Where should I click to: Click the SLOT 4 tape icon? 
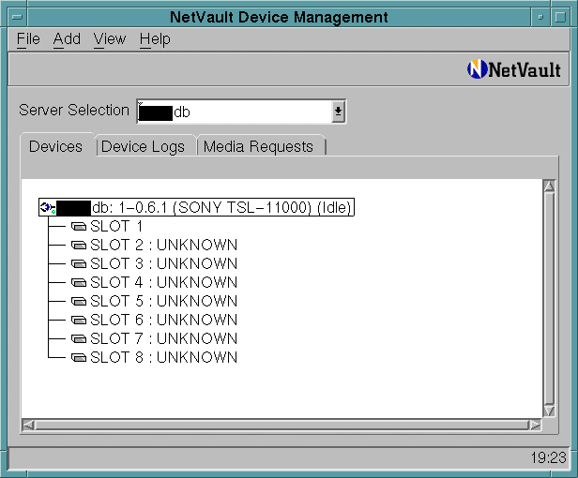[x=79, y=282]
